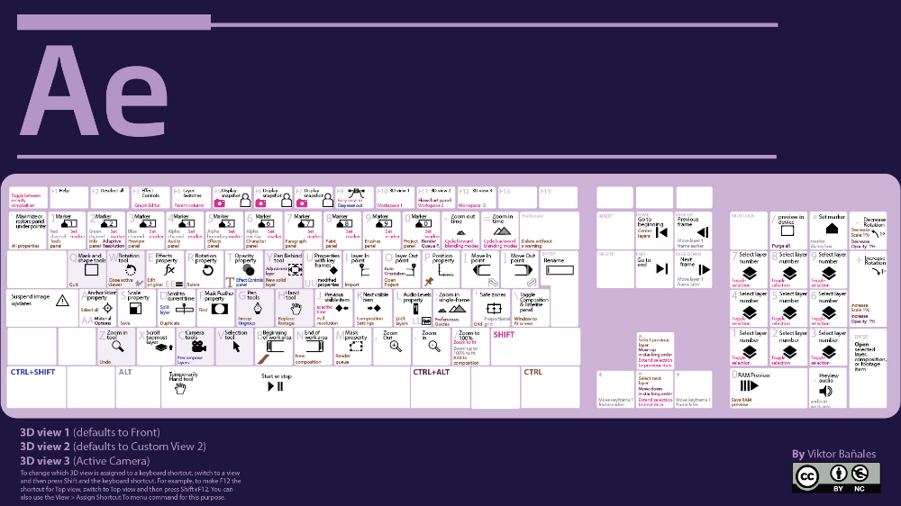Click the Mask Feather property icon on F key
The image size is (901, 506).
pos(219,309)
